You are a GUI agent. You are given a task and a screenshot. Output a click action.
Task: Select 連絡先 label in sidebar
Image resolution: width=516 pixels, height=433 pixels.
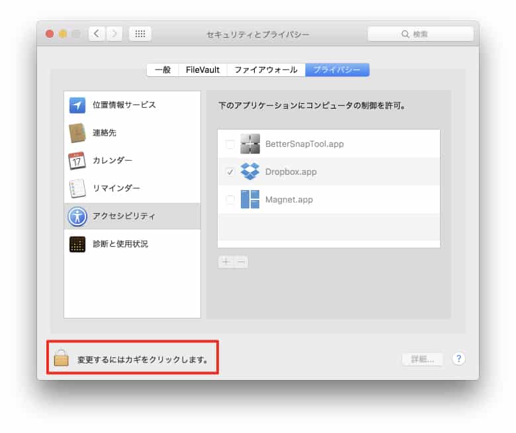[105, 133]
